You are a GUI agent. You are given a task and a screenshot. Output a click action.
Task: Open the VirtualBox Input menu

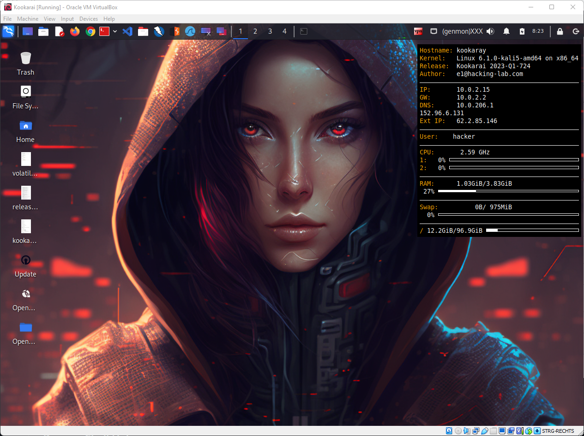(x=67, y=19)
